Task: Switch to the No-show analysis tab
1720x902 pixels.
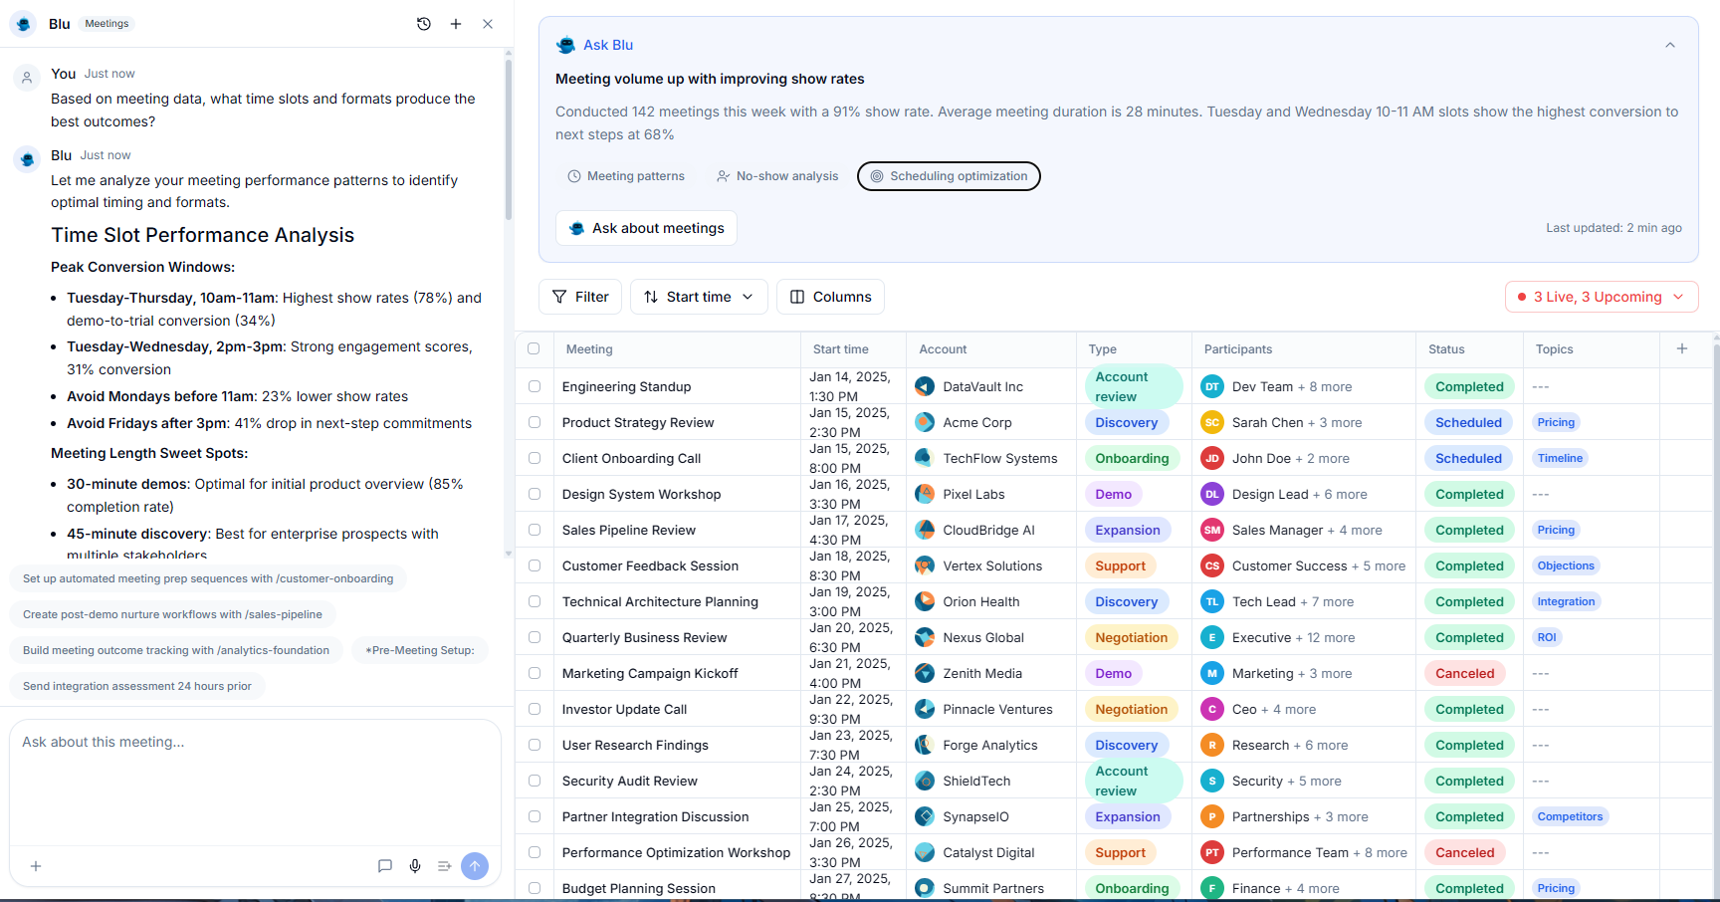Action: 776,175
